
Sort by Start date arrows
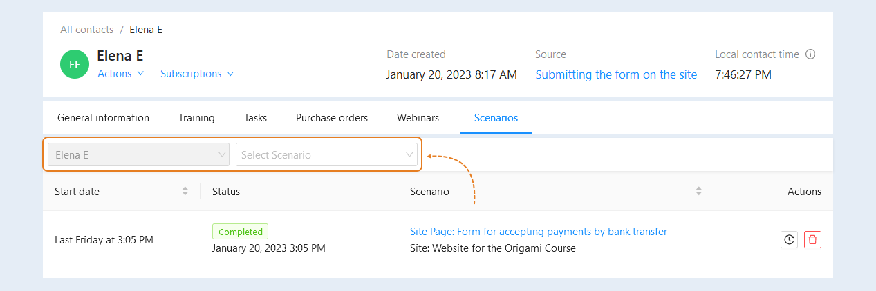(185, 191)
